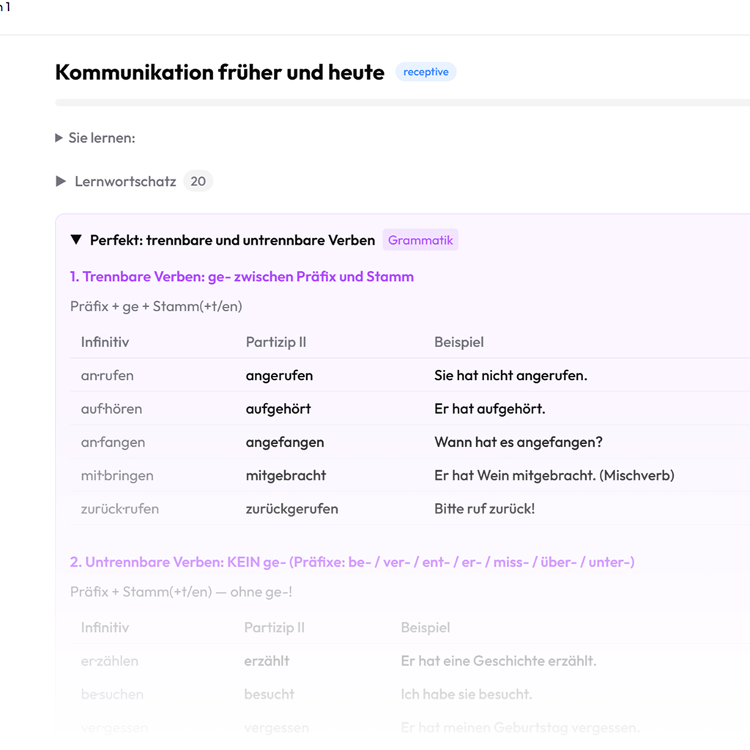
Task: Click the 'mitgebracht' participle cell
Action: 286,475
